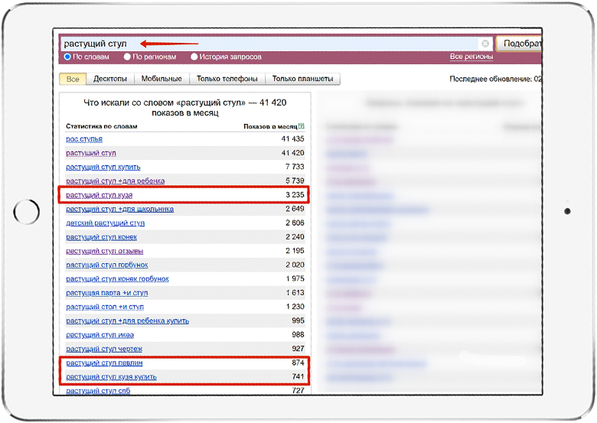
Task: Open the растущая парта +и стул link
Action: click(x=107, y=293)
